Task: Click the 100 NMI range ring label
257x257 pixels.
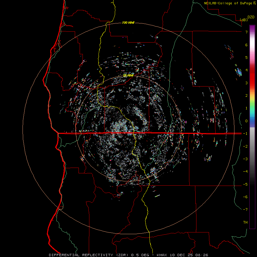Action: 128,23
